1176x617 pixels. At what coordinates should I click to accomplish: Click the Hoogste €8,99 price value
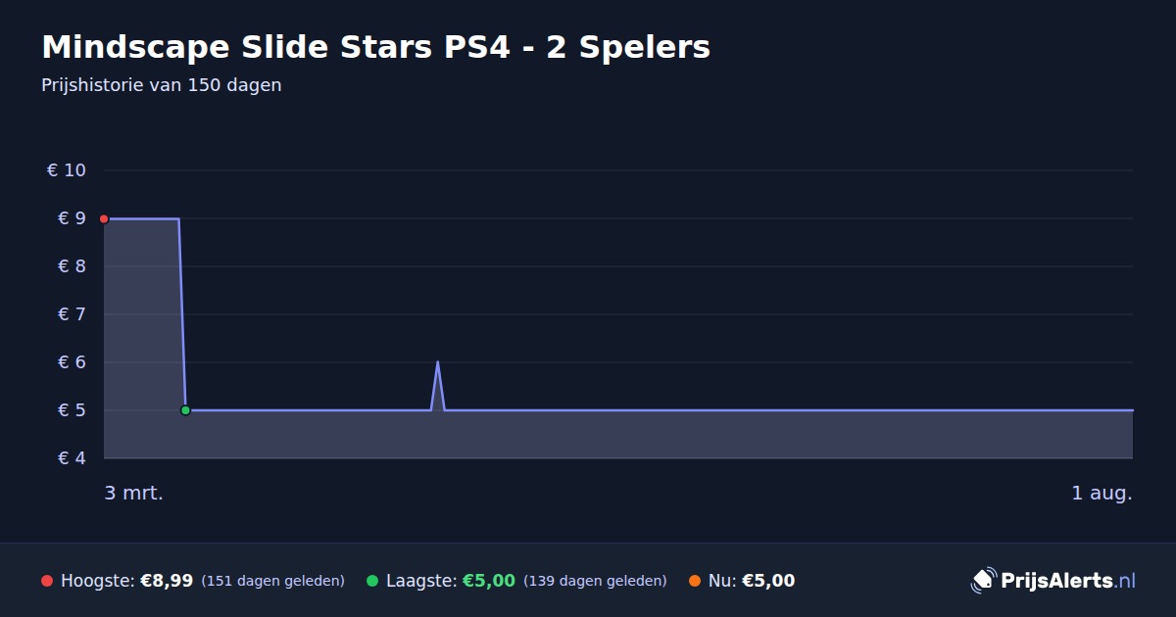point(167,581)
